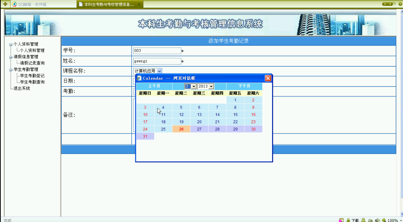Click the 下载 download icon in status bar
The width and height of the screenshot is (403, 222).
click(348, 220)
